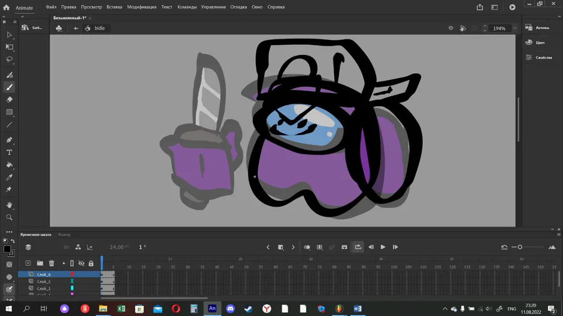Select the Pen tool
The width and height of the screenshot is (563, 316).
[x=9, y=140]
